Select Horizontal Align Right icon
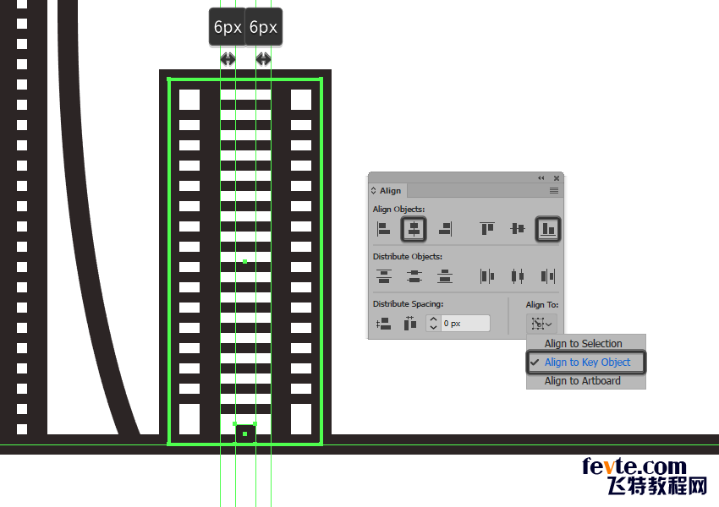The width and height of the screenshot is (719, 507). pos(445,228)
